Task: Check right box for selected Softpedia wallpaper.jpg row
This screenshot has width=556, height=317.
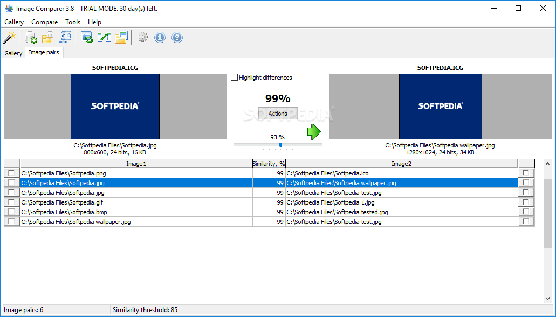Action: (526, 182)
